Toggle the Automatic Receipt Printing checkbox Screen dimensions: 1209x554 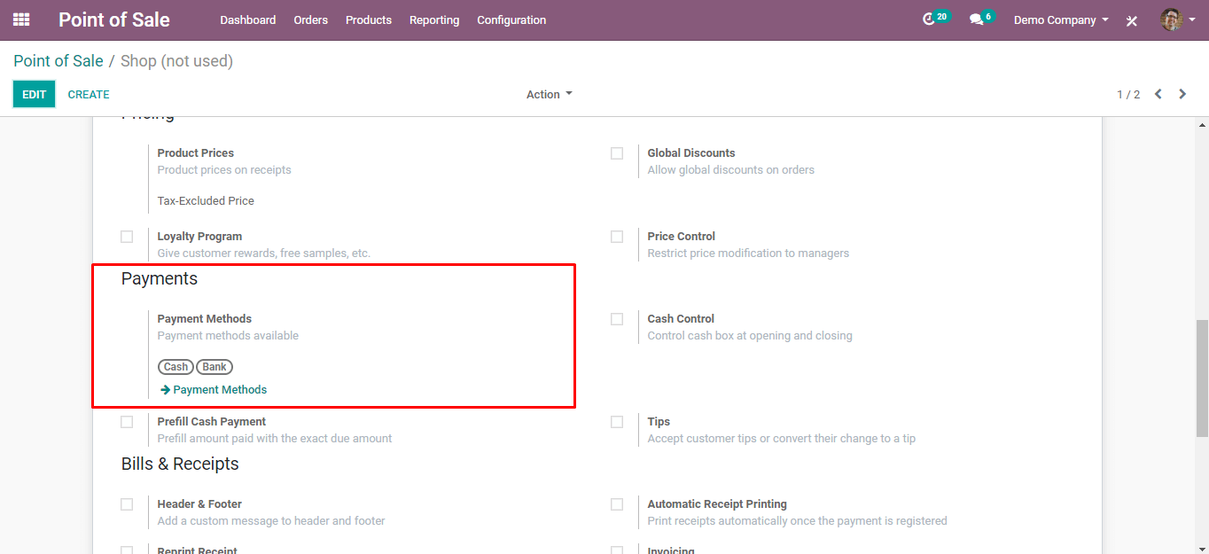pos(617,504)
